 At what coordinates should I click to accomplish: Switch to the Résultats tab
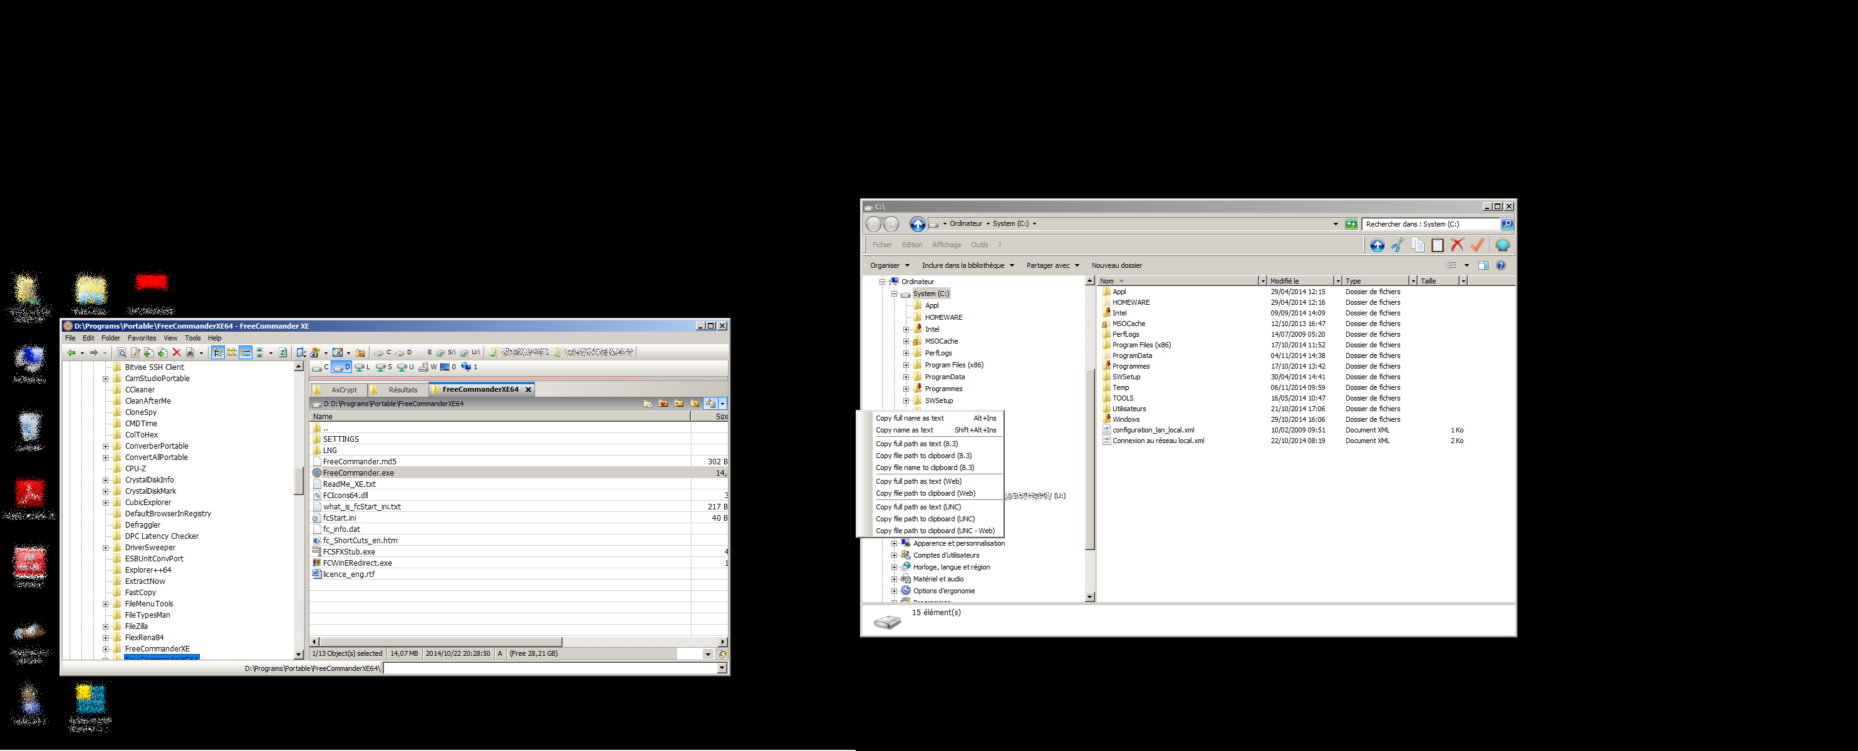pos(398,390)
